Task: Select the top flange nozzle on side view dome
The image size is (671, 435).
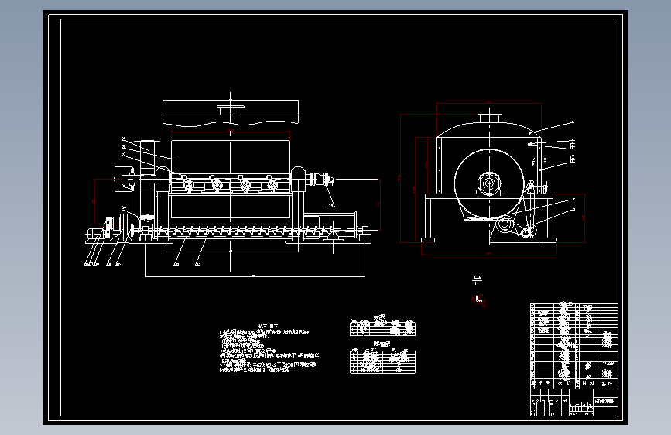Action: click(490, 118)
